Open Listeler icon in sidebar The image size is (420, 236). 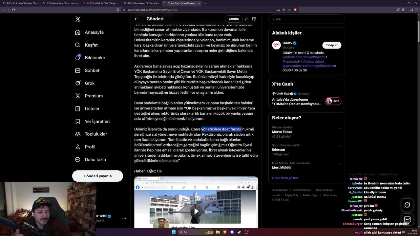tap(78, 108)
